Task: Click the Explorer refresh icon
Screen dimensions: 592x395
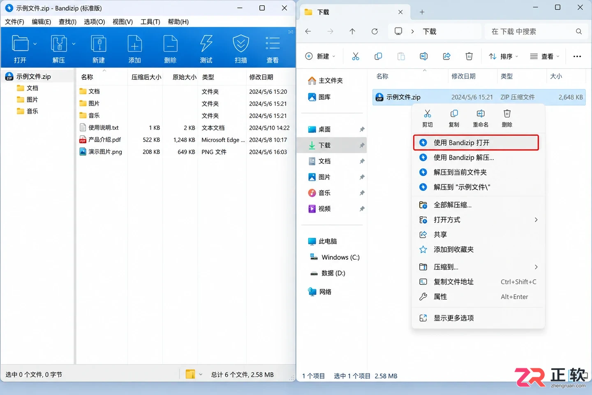Action: 375,31
